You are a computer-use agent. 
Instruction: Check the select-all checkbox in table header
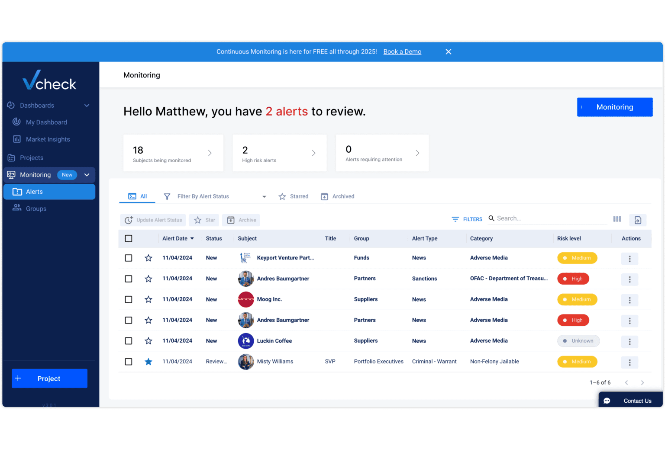pos(128,238)
